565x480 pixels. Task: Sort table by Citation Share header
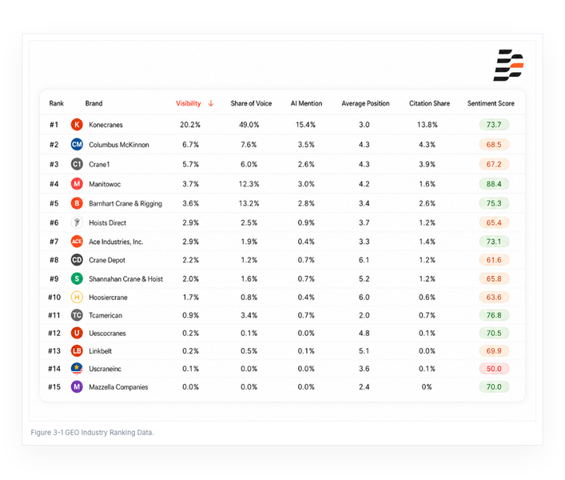pyautogui.click(x=429, y=103)
